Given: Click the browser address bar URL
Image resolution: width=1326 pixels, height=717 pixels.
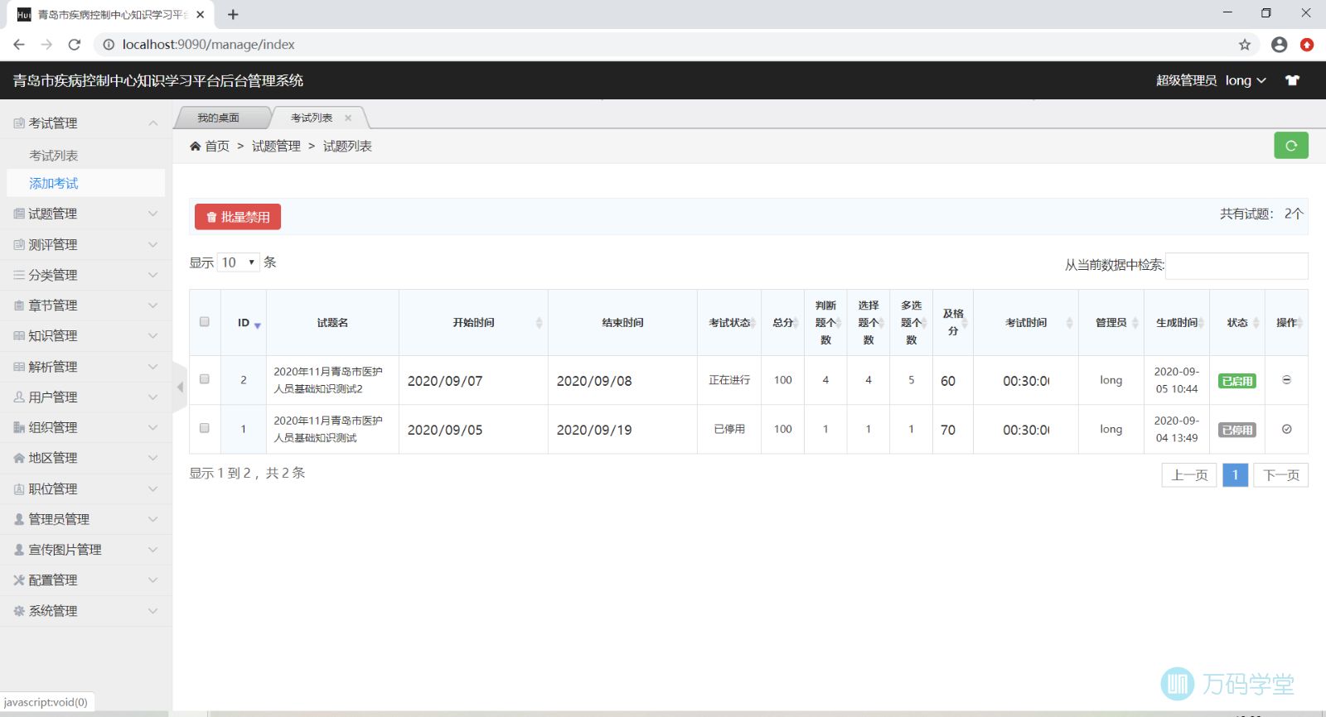Looking at the screenshot, I should coord(209,45).
